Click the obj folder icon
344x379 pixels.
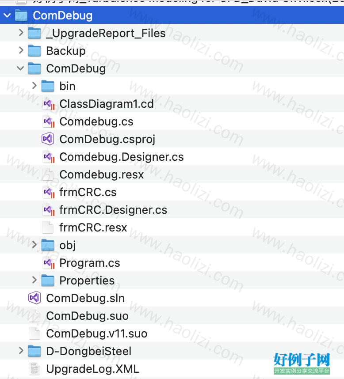[x=48, y=245]
